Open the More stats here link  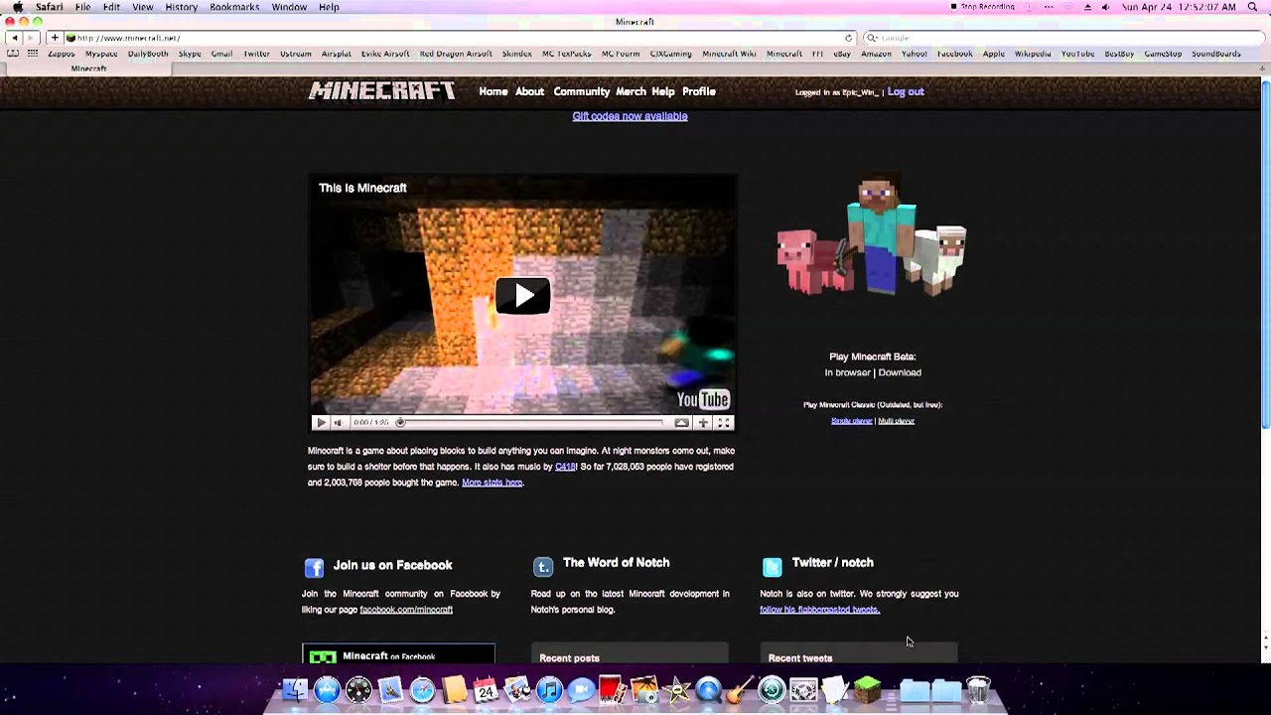tap(492, 483)
